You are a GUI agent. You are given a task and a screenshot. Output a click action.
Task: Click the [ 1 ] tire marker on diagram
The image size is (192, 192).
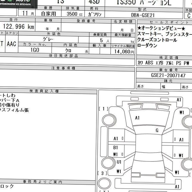tap(103, 109)
